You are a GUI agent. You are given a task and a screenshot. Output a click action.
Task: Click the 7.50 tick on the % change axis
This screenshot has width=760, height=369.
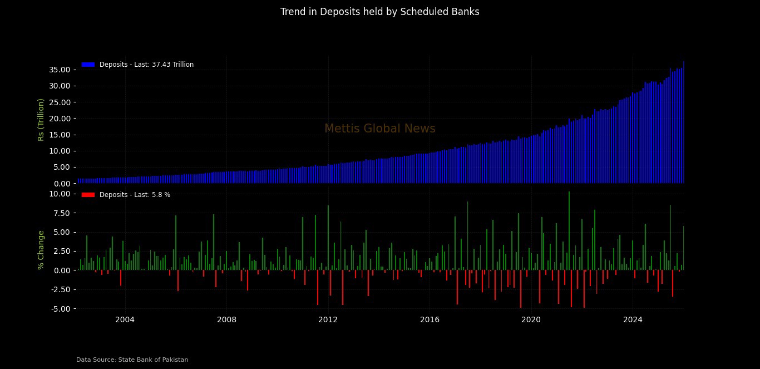point(61,213)
